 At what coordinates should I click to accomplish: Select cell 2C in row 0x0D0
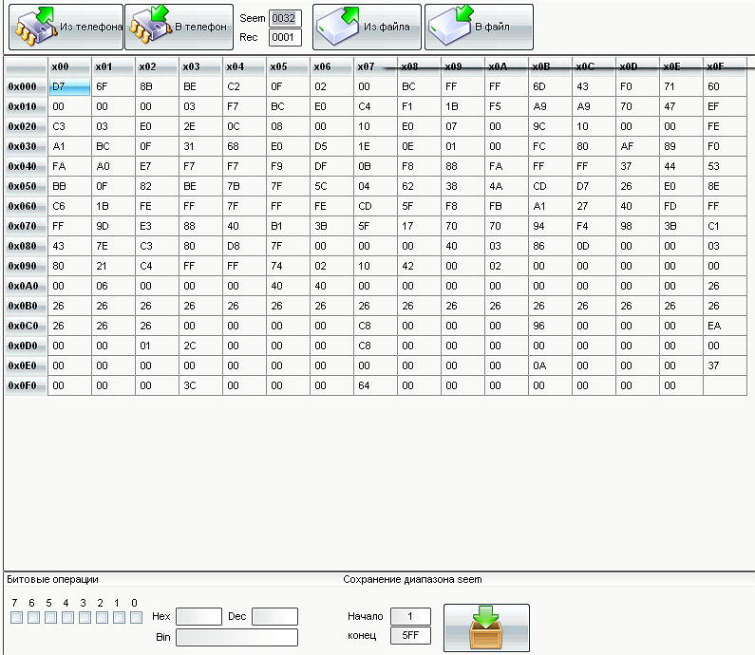(x=200, y=346)
